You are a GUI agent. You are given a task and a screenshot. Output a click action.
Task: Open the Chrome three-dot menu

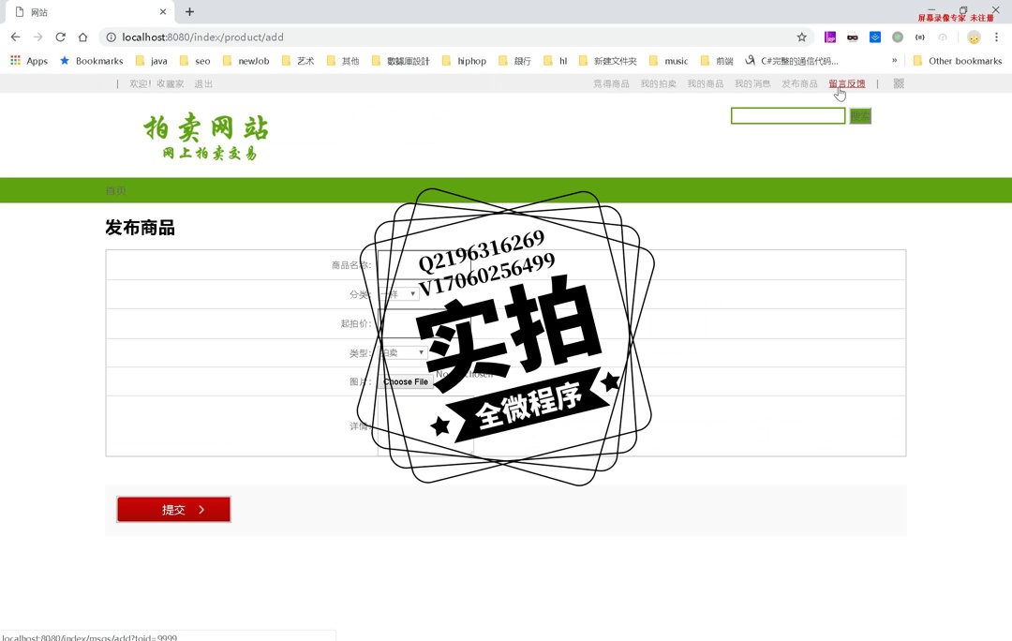click(x=996, y=37)
